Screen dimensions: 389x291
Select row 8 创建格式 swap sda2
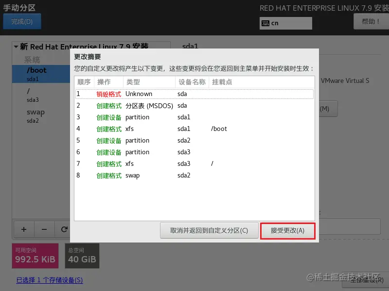click(x=194, y=176)
